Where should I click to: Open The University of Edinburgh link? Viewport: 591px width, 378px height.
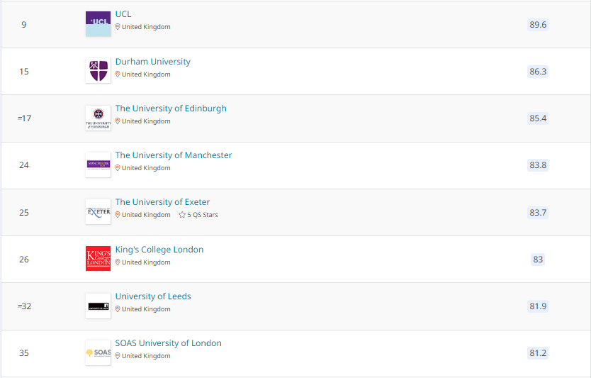click(x=171, y=109)
